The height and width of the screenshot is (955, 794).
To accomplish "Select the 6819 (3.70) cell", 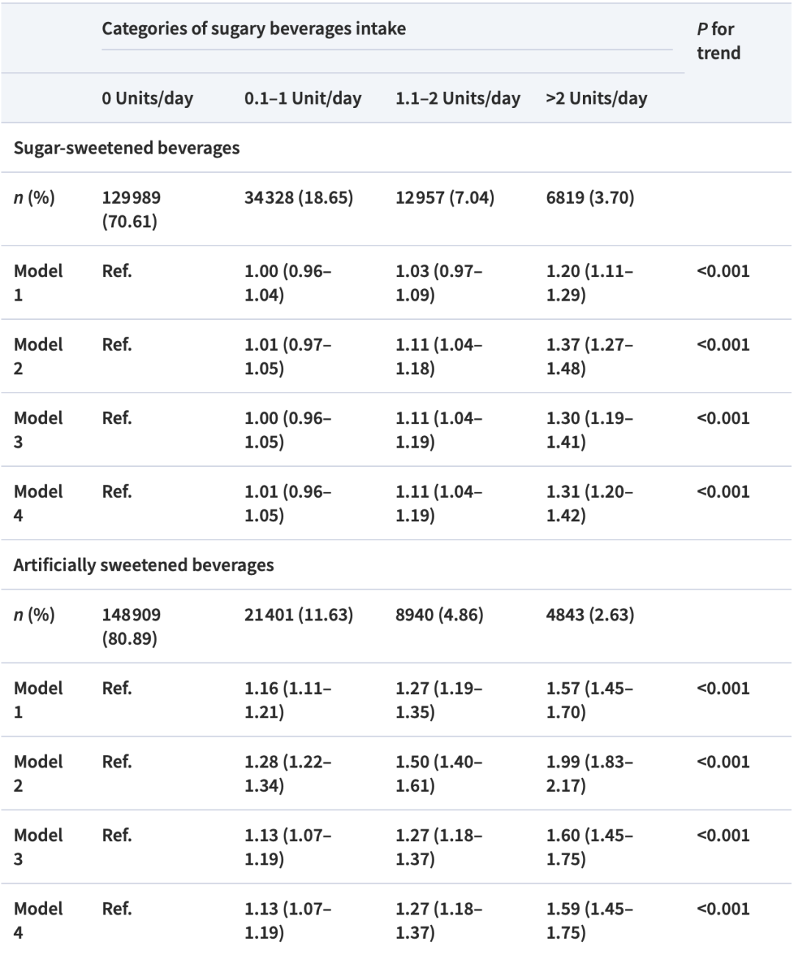I will 590,198.
